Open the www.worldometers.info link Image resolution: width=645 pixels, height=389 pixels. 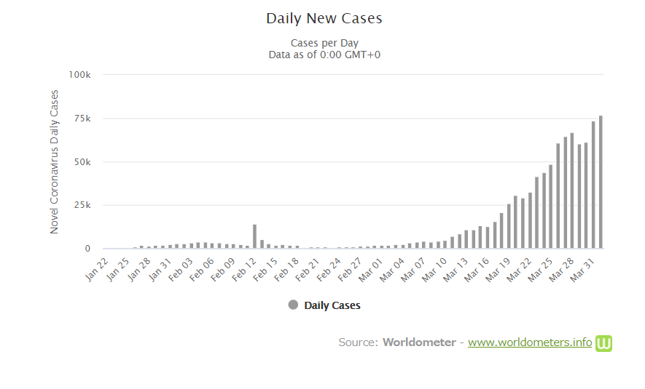click(x=529, y=342)
